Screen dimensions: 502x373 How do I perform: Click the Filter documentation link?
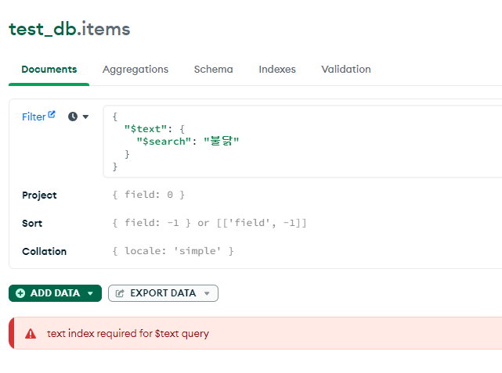tap(34, 117)
